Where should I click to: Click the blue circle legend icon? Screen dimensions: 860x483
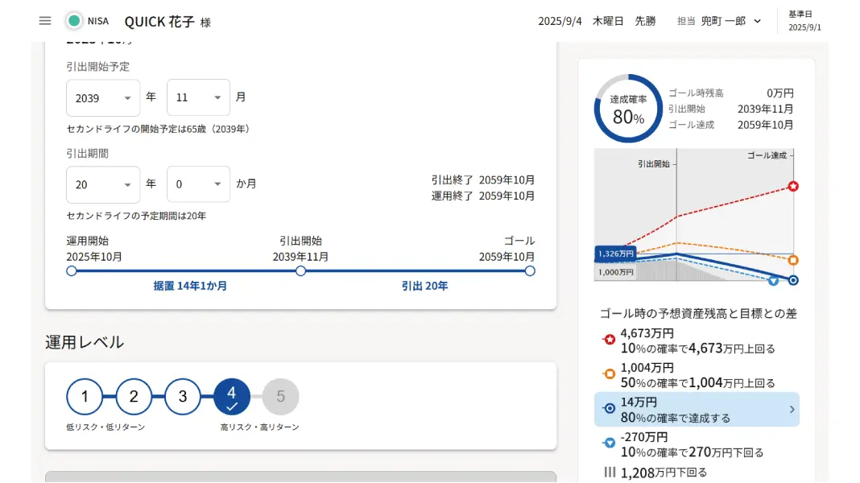pos(609,408)
